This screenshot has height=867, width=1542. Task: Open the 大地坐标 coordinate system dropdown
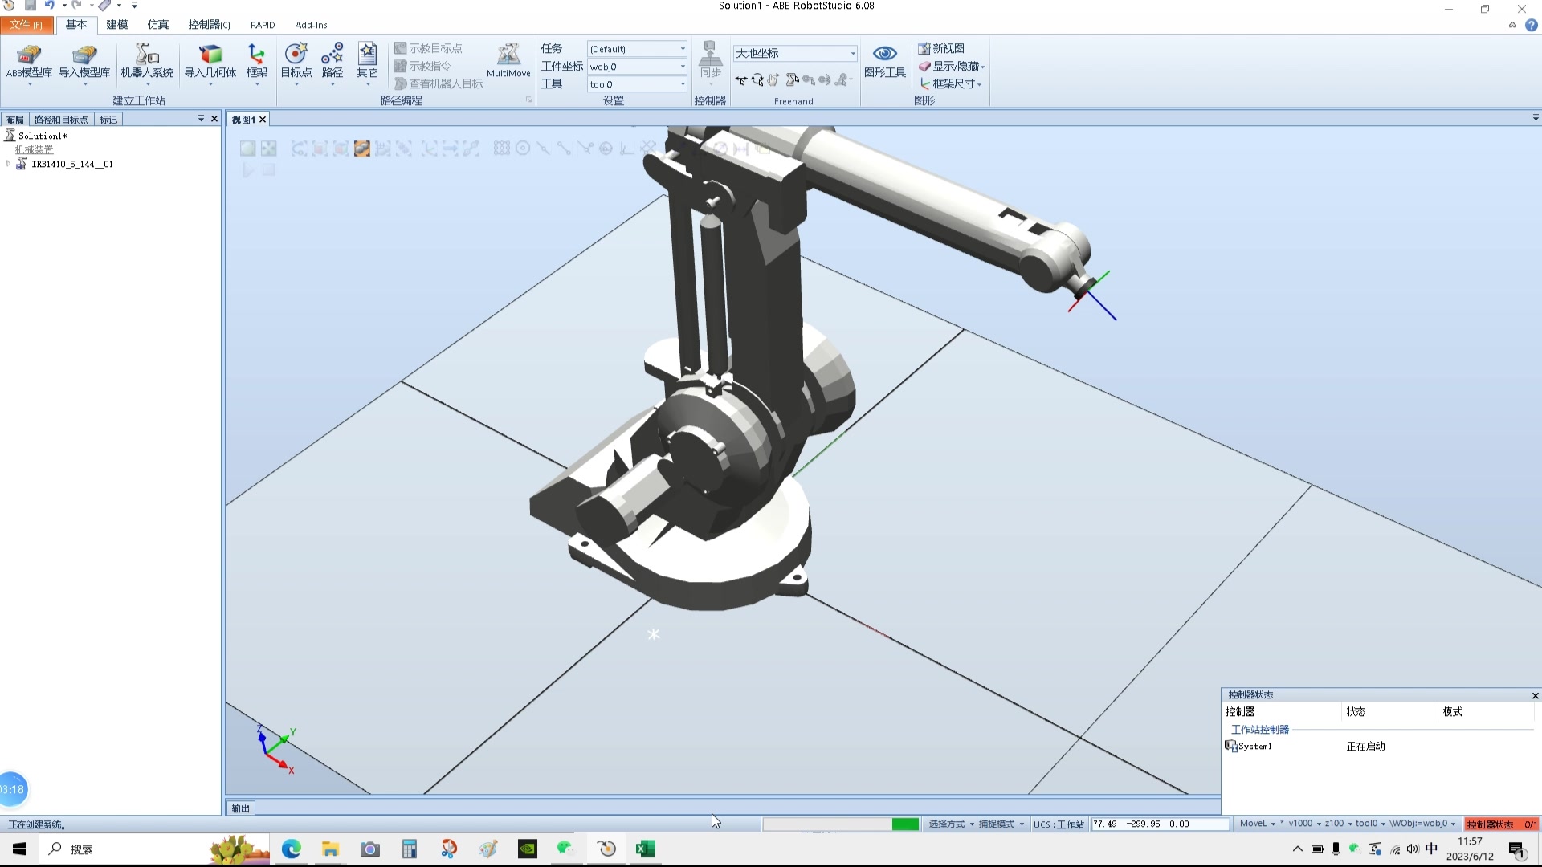(x=795, y=53)
